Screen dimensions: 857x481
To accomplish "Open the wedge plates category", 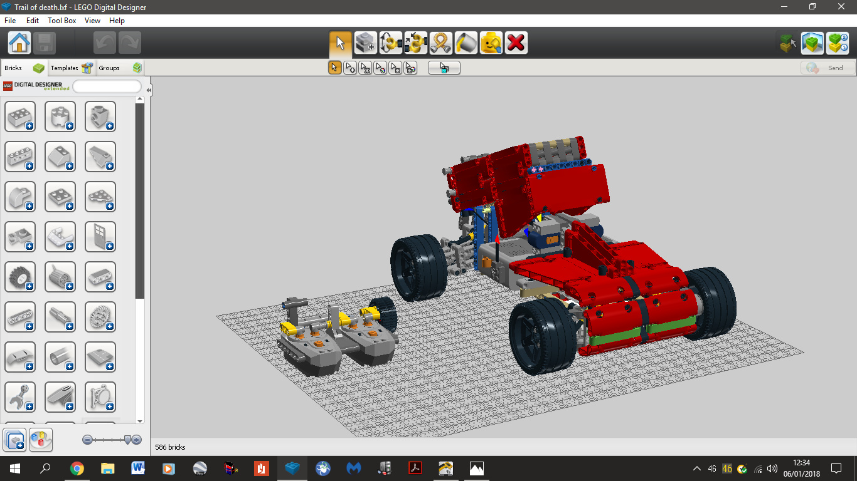I will [100, 197].
